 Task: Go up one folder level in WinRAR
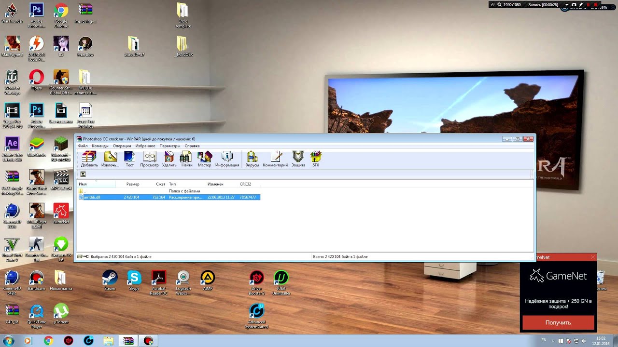click(x=83, y=174)
